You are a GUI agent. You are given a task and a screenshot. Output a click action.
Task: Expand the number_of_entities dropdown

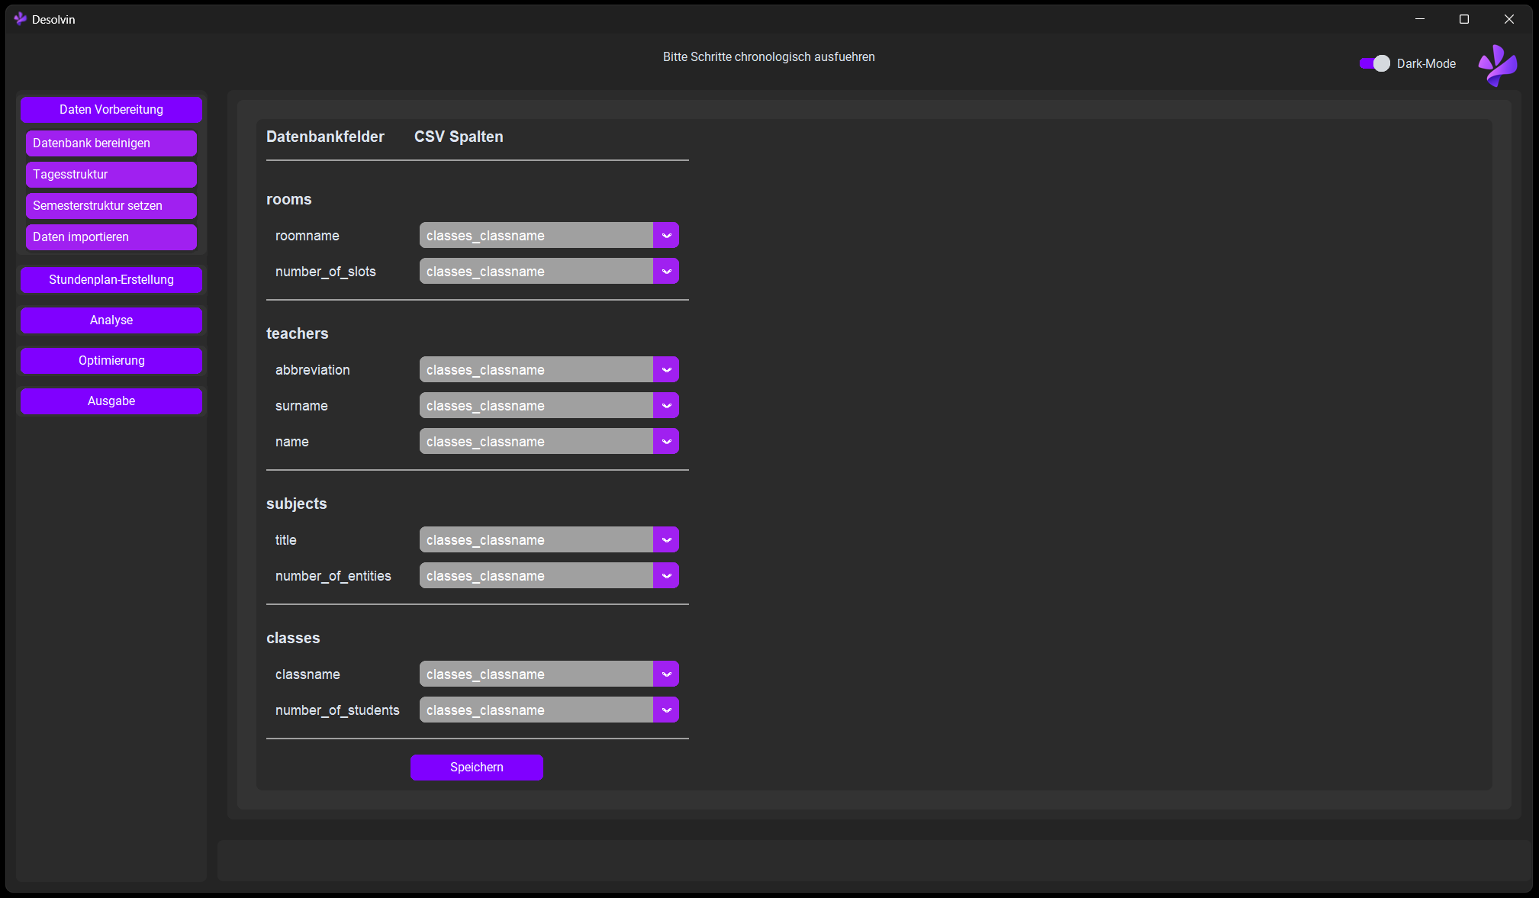[666, 576]
